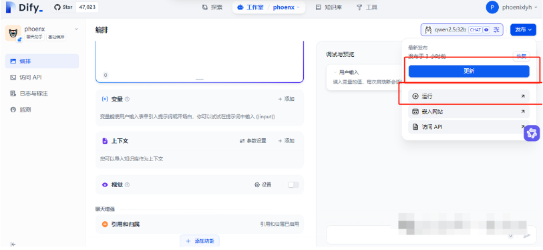Open 参数设置 for 上下文

click(253, 141)
